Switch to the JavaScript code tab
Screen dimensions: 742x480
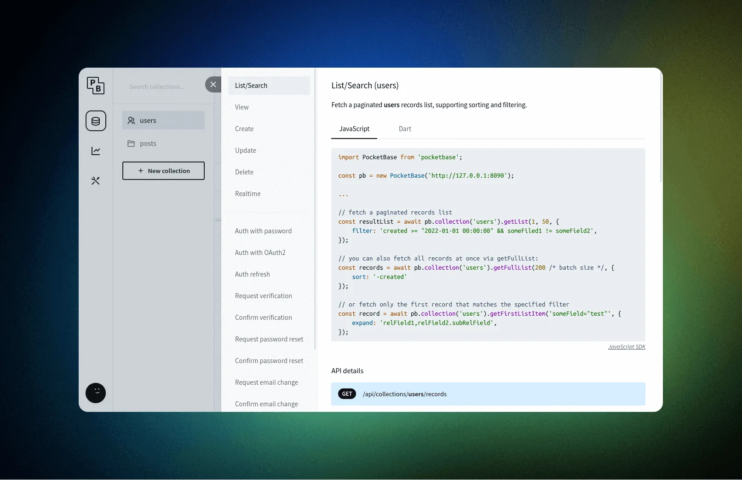click(354, 129)
